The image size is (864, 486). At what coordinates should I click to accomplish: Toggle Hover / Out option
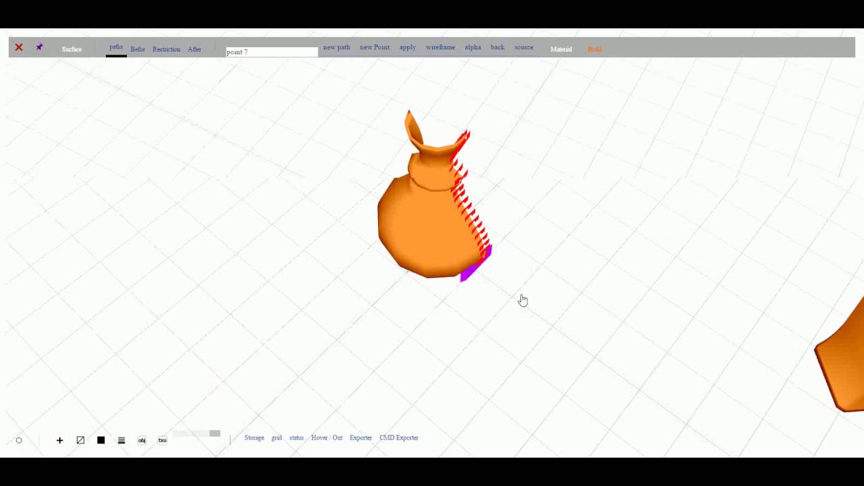pyautogui.click(x=327, y=437)
